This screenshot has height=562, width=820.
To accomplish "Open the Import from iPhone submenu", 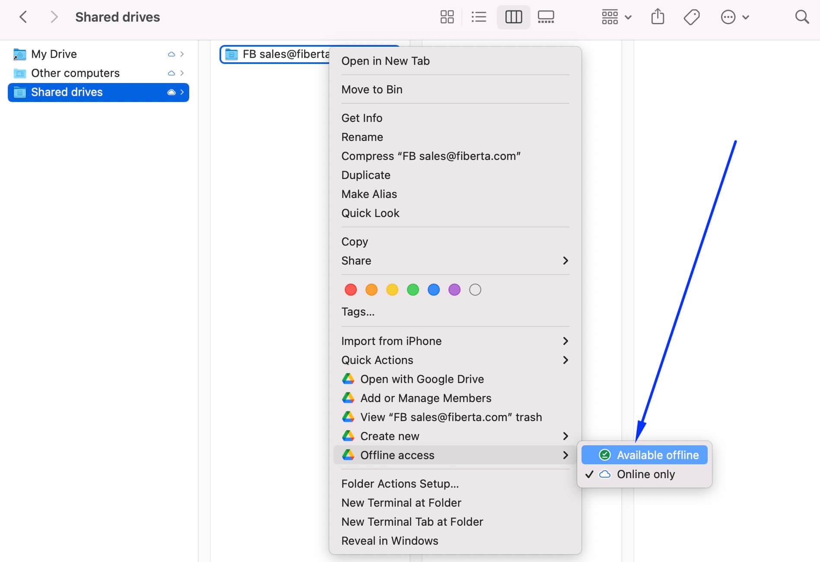I will tap(455, 341).
